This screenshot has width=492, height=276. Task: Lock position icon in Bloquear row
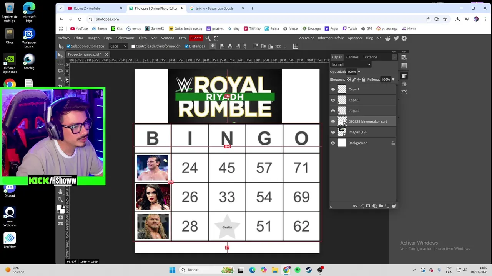[359, 79]
